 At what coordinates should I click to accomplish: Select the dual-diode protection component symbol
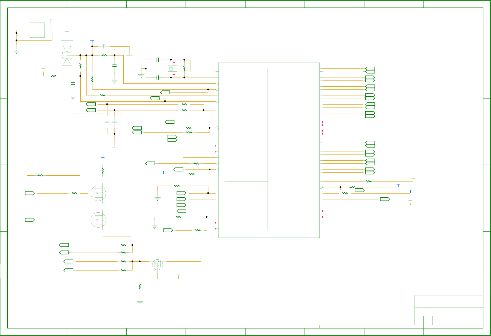tap(67, 55)
